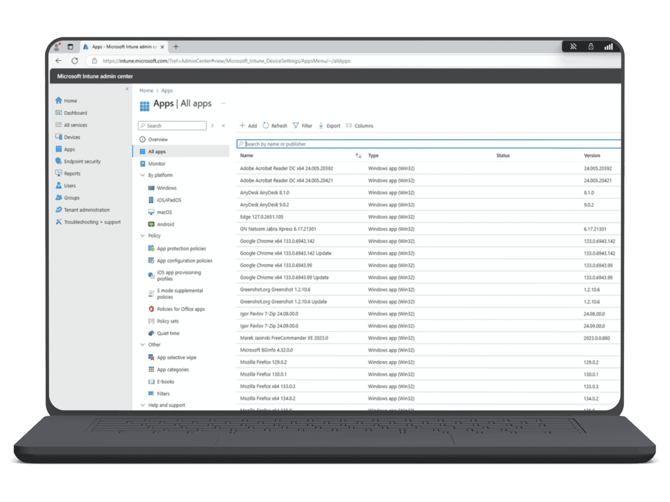The height and width of the screenshot is (502, 670).
Task: Open Adobe Acrobat Reader DC x64 24.005.20392
Action: point(286,168)
